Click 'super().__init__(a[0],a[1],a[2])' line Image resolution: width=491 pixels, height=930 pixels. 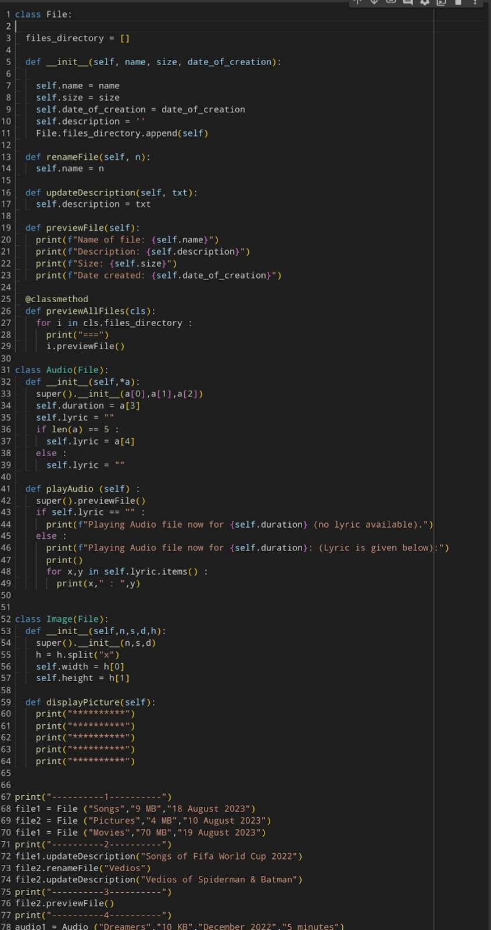(x=120, y=394)
